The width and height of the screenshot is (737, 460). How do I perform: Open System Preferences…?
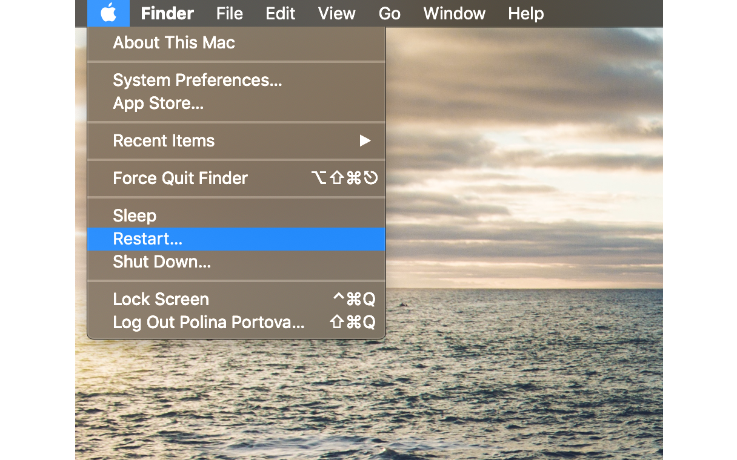pos(236,80)
